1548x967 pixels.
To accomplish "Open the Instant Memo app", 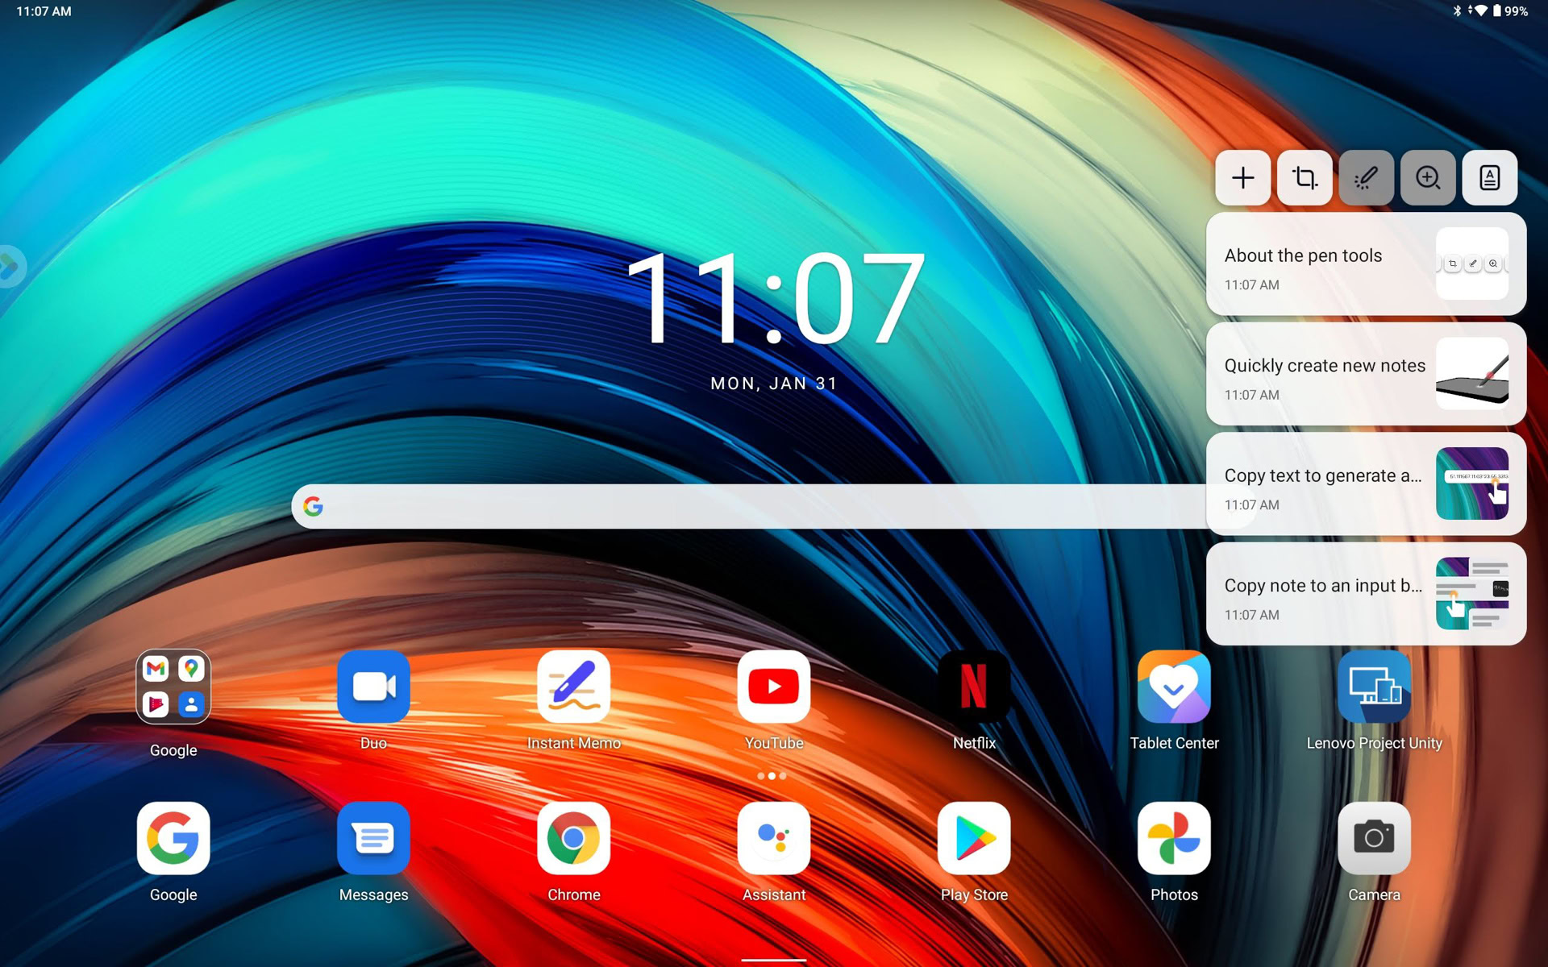I will [x=573, y=687].
